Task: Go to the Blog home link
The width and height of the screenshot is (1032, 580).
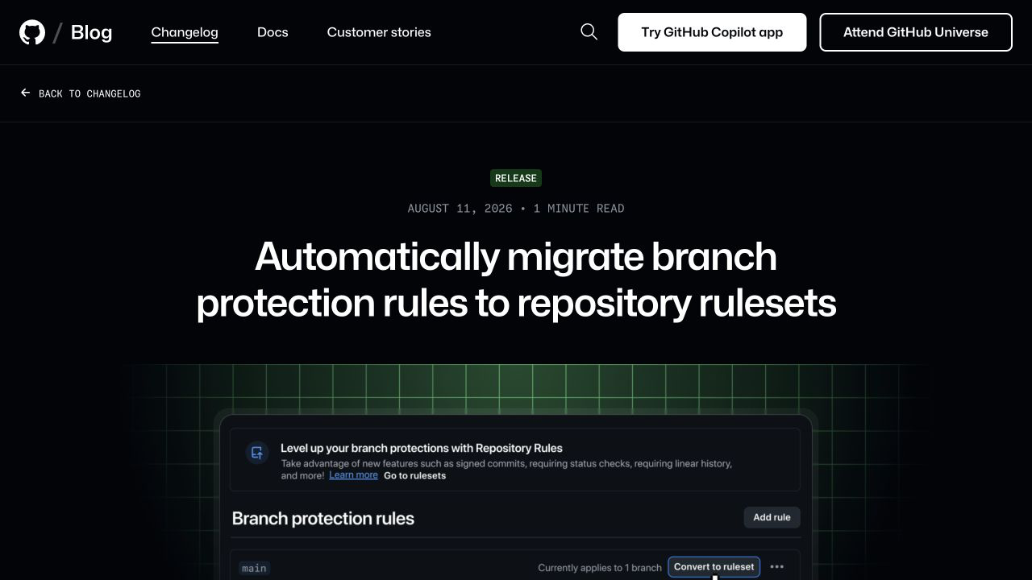Action: [91, 32]
